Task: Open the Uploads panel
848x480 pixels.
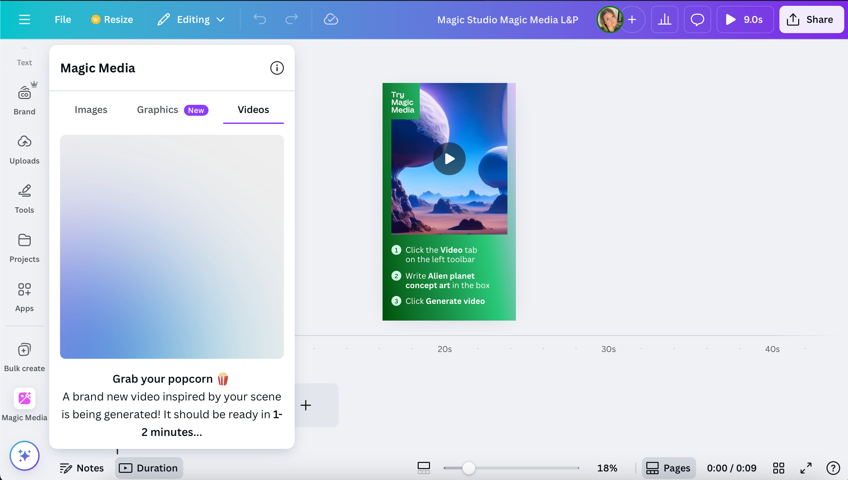Action: (24, 149)
